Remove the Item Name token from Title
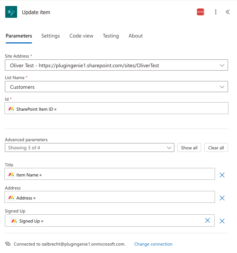The image size is (237, 253). (41, 175)
